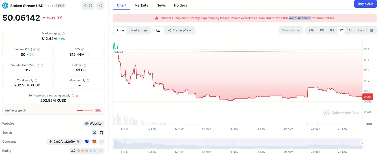Open the chart settings sliders icon

pyautogui.click(x=372, y=30)
